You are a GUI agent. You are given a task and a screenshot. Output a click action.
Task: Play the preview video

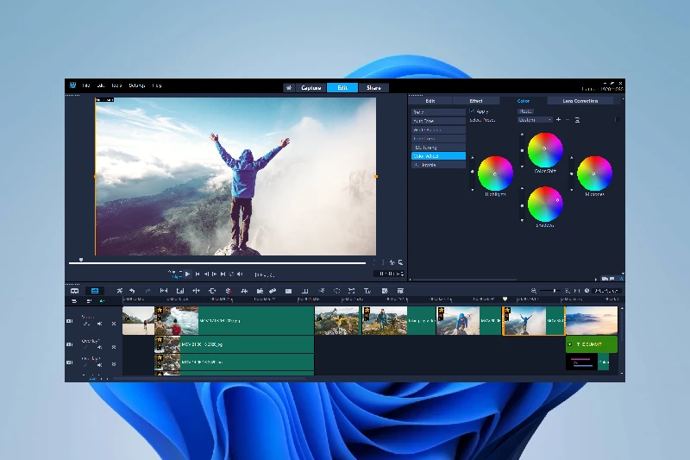[x=187, y=274]
